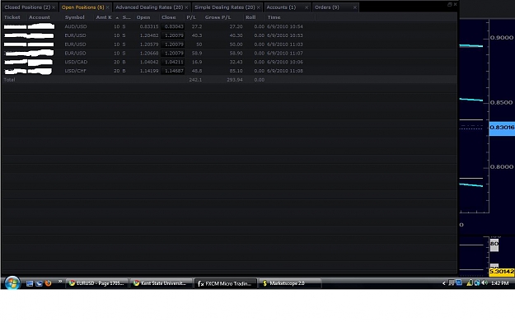The height and width of the screenshot is (322, 515).
Task: Select the USD/CAD position row symbol
Action: [x=76, y=62]
